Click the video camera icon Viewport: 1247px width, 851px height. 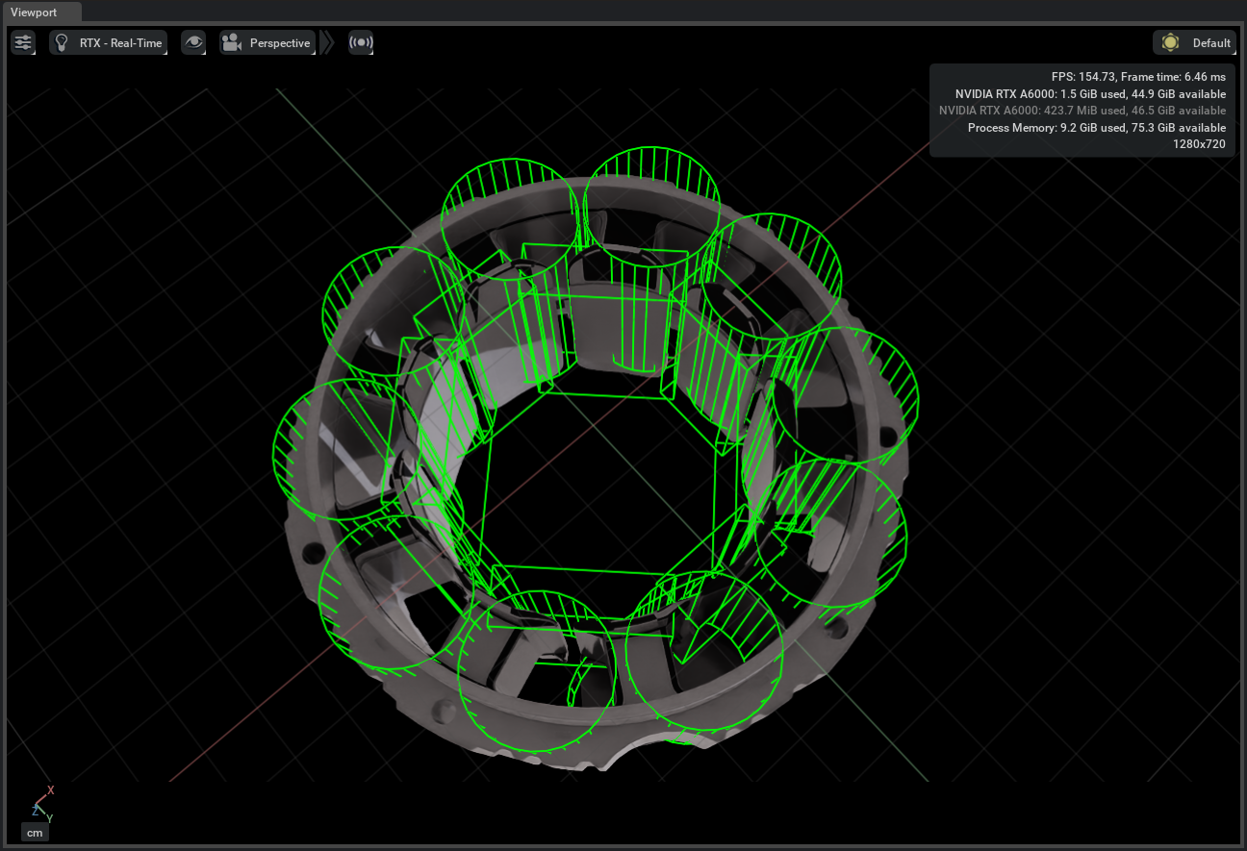(x=231, y=42)
